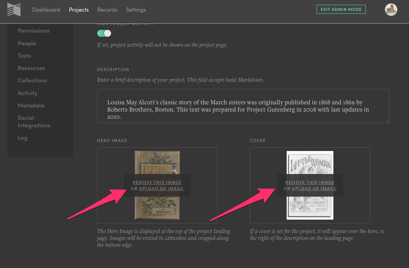Go to Social Integrations in the sidebar
The height and width of the screenshot is (268, 409).
(34, 121)
